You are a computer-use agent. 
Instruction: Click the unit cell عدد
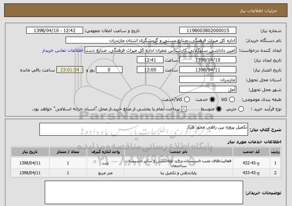(105, 163)
